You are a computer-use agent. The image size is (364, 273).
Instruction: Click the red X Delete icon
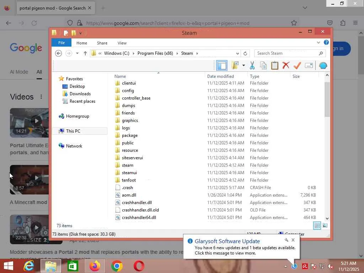tap(286, 65)
